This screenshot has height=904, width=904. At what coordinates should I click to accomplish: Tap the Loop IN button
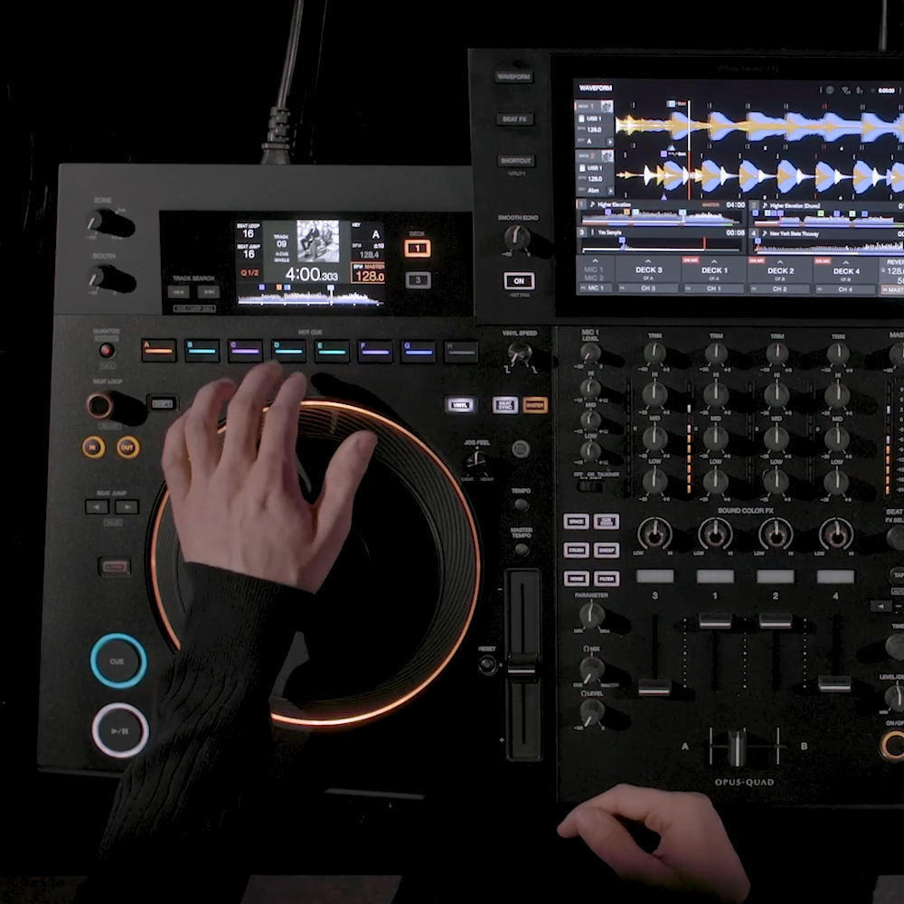93,447
